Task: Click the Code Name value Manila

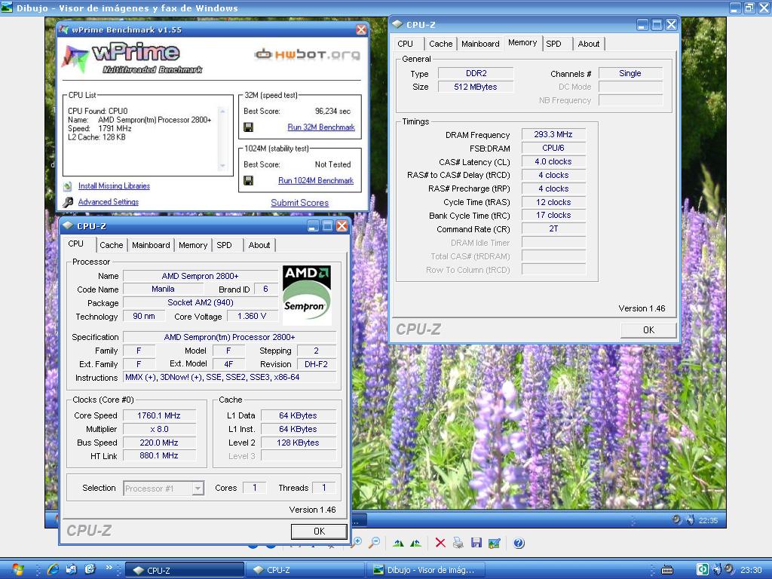Action: pos(163,289)
